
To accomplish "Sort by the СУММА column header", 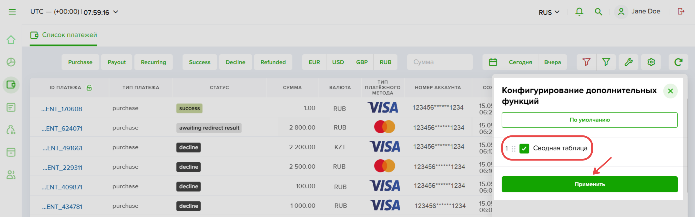I will coord(292,88).
